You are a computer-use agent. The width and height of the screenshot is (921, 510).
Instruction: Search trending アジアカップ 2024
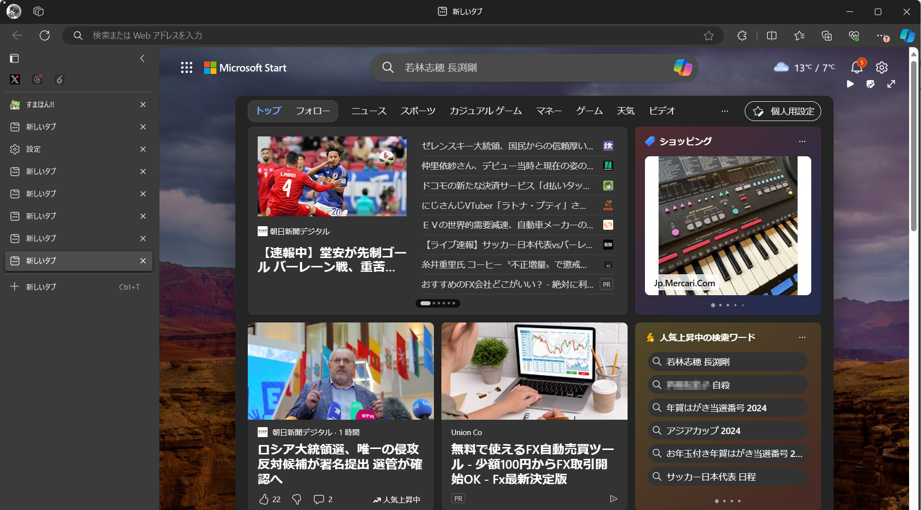728,431
